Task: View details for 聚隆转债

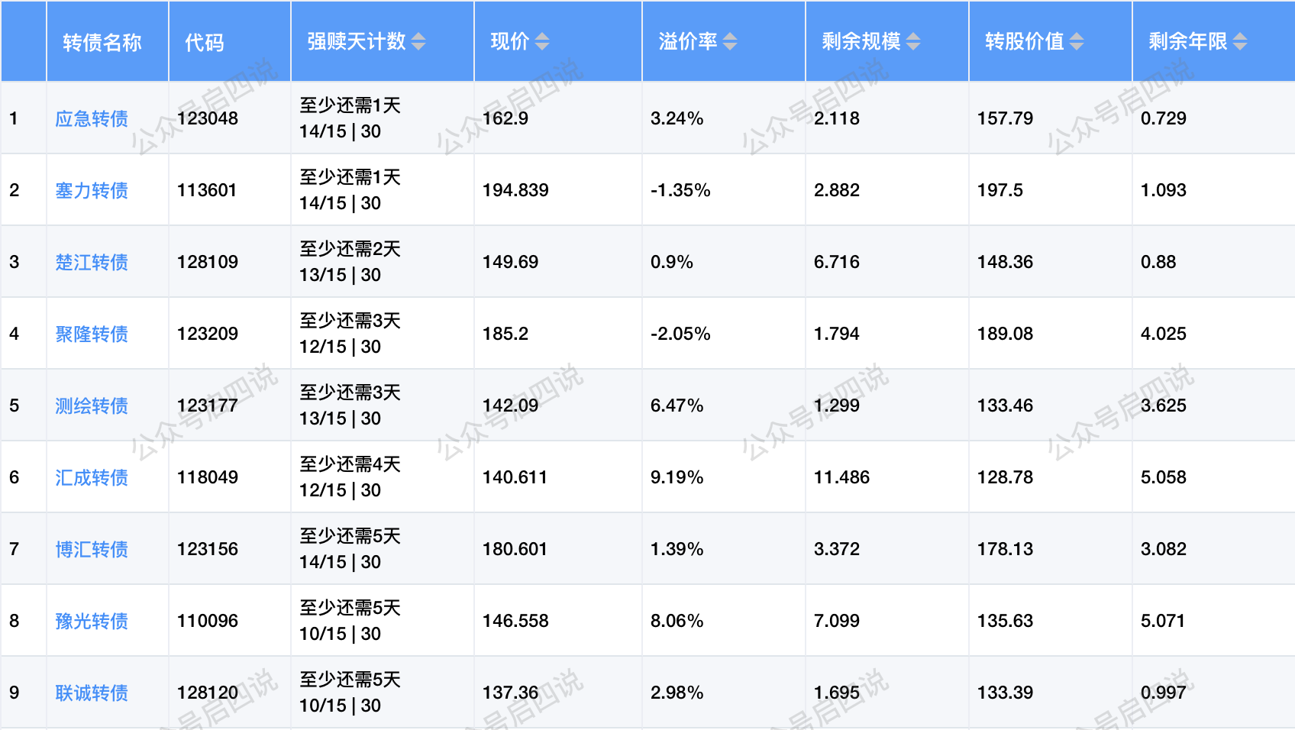Action: [x=92, y=334]
